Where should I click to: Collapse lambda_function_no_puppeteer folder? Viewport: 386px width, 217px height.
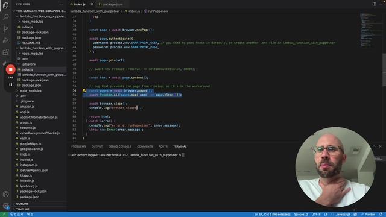pyautogui.click(x=39, y=16)
